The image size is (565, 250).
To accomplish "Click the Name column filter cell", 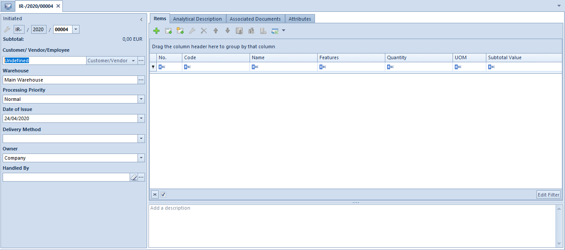I will (283, 67).
